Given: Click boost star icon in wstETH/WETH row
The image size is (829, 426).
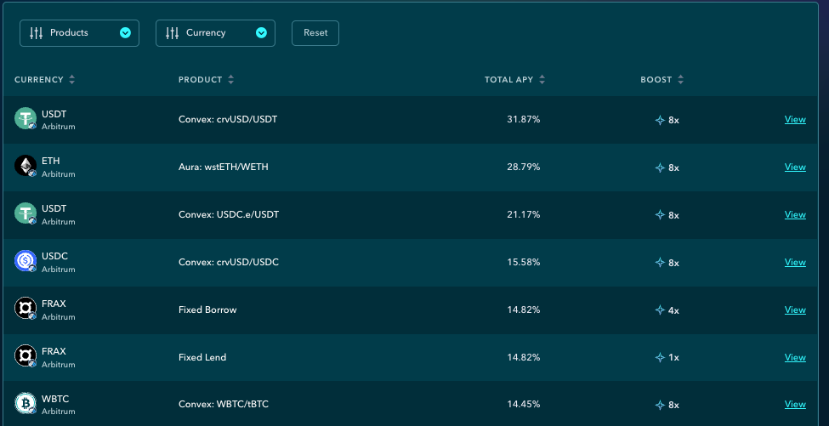Looking at the screenshot, I should [660, 168].
